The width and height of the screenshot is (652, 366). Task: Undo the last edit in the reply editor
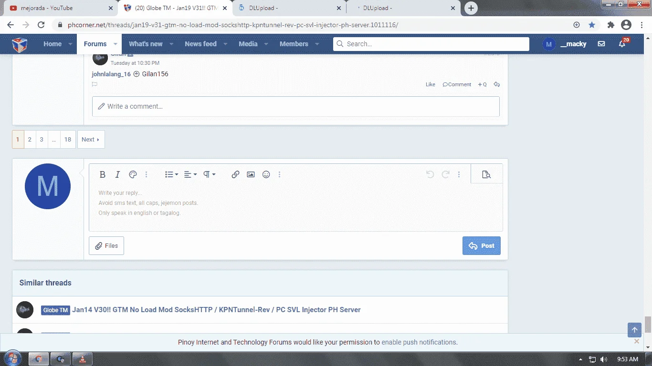[430, 174]
